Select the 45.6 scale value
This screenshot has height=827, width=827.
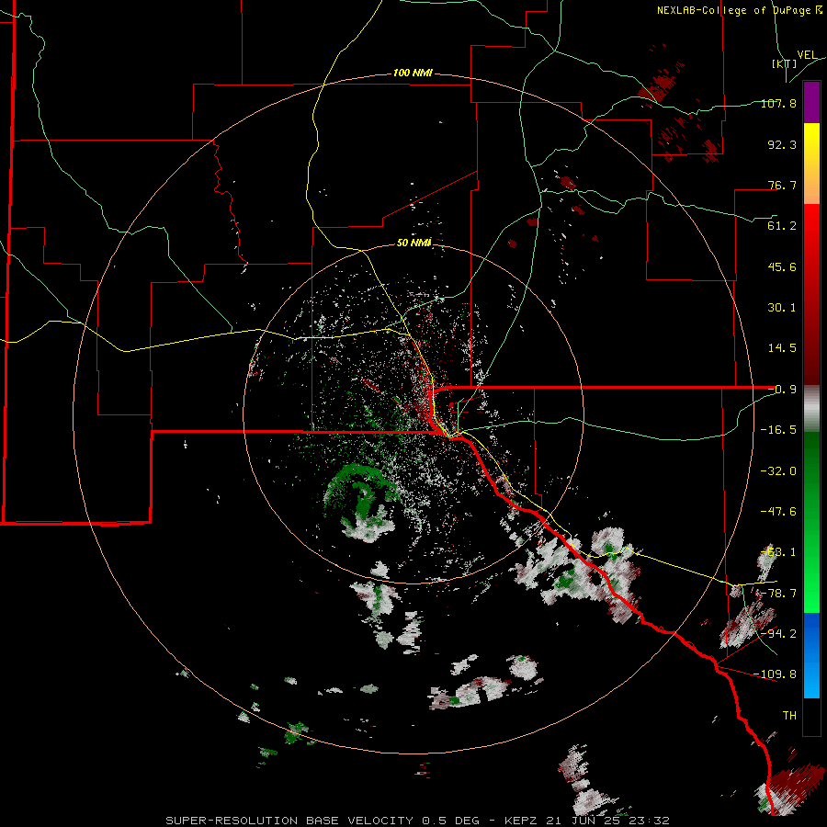[x=782, y=266]
